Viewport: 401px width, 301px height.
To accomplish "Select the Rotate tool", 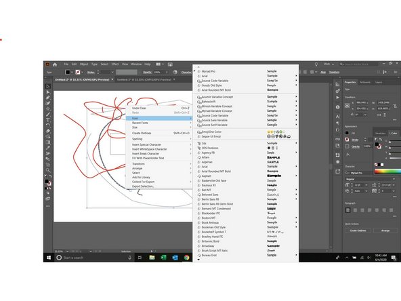I will 48,125.
